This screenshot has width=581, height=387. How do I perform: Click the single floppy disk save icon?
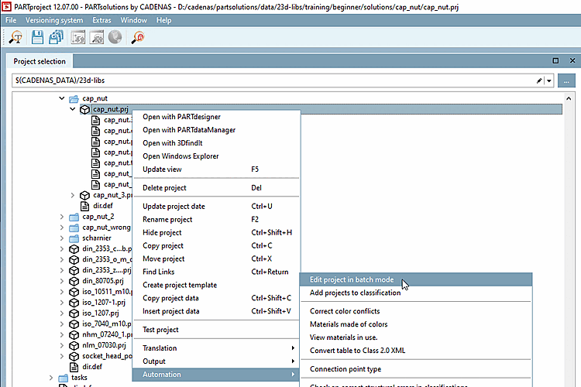pos(38,36)
